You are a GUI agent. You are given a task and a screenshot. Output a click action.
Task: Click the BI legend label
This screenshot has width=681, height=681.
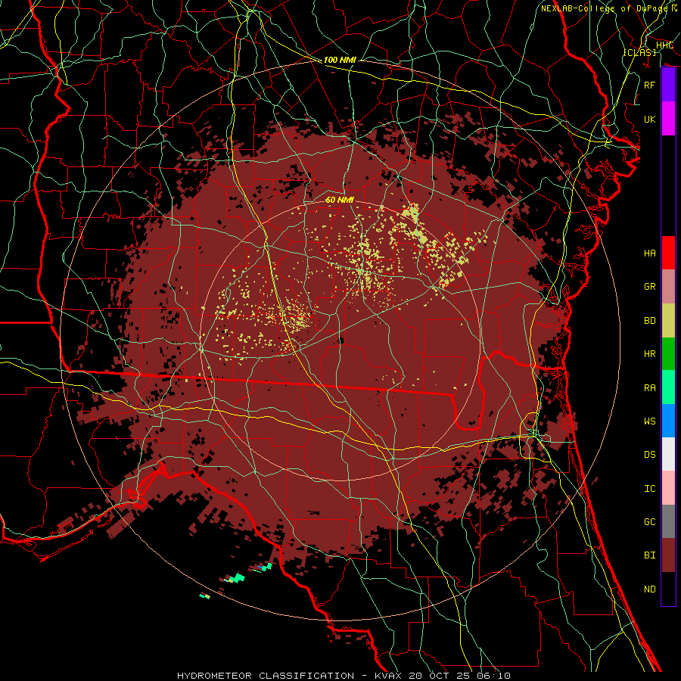[x=649, y=555]
